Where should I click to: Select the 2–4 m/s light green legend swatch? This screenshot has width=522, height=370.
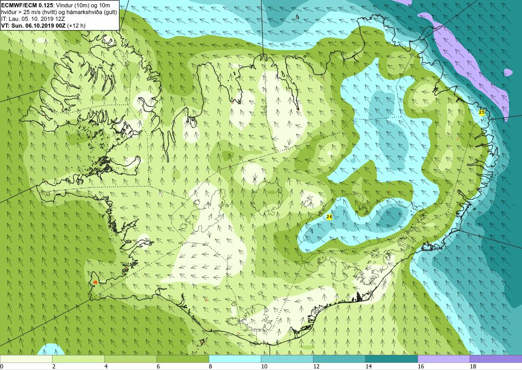click(78, 359)
